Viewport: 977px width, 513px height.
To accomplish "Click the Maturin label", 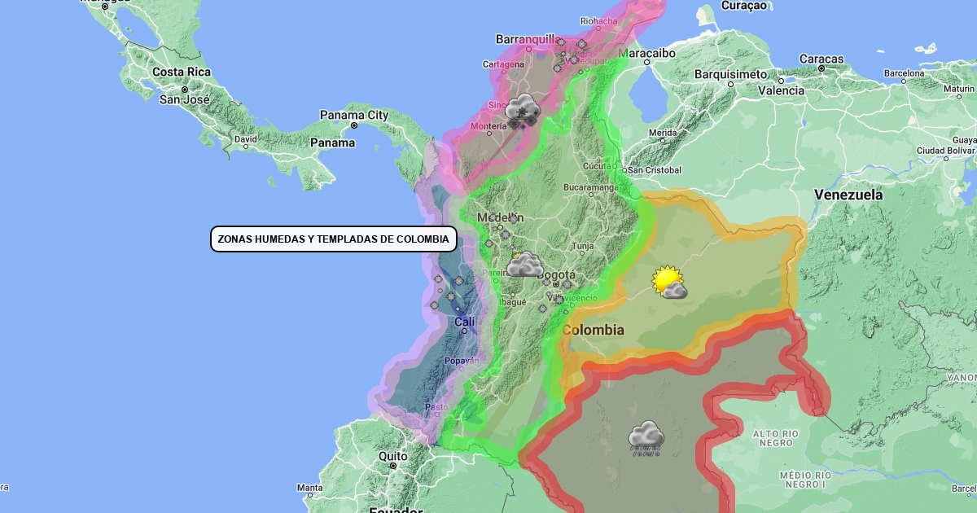I will coord(959,88).
